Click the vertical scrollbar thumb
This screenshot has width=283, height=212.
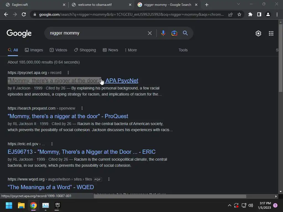coord(281,58)
